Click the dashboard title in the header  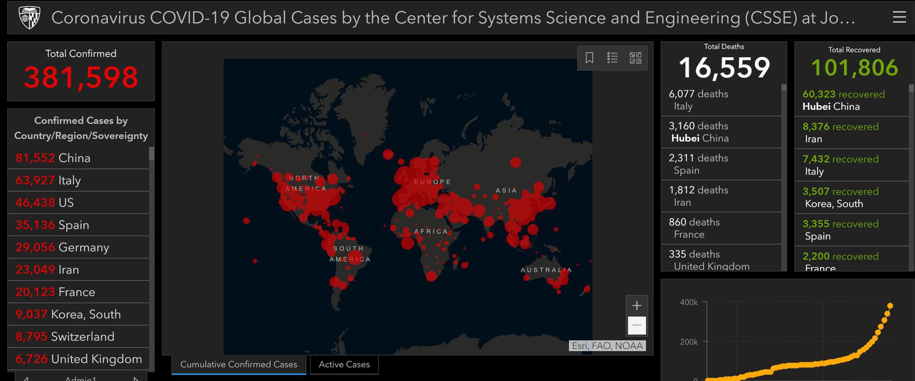453,18
